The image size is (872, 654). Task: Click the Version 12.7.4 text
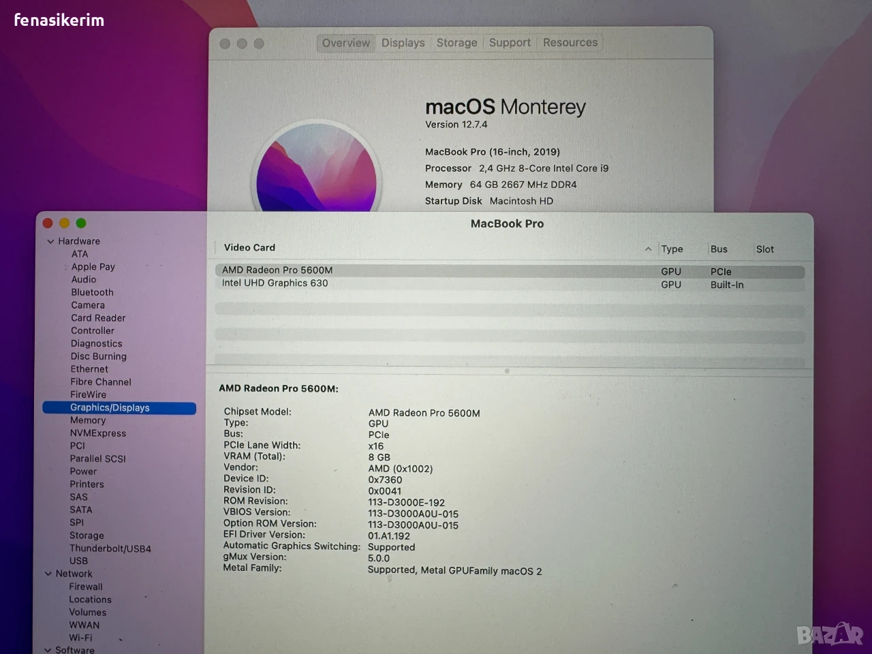pyautogui.click(x=456, y=125)
